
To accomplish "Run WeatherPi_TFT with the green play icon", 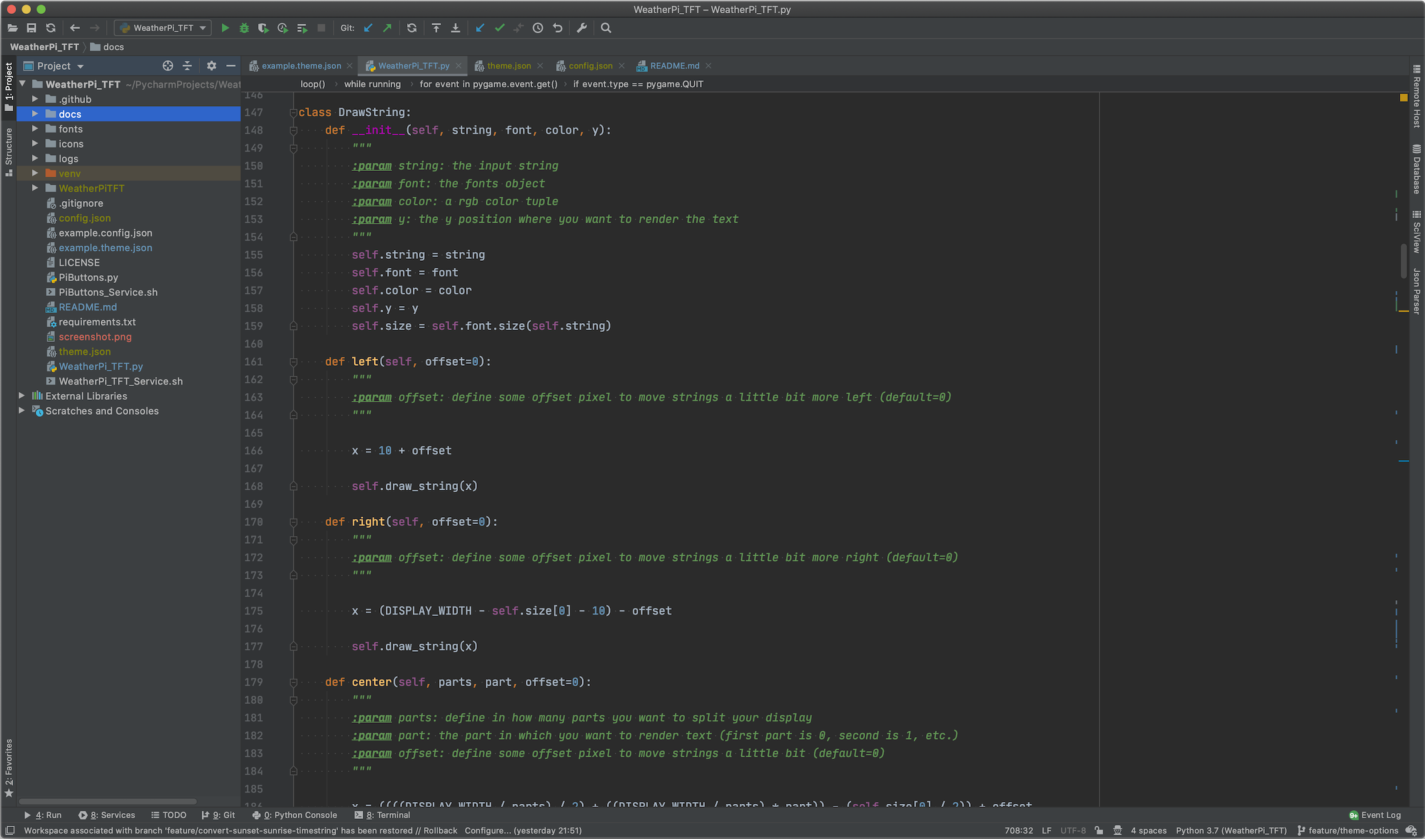I will [x=225, y=28].
